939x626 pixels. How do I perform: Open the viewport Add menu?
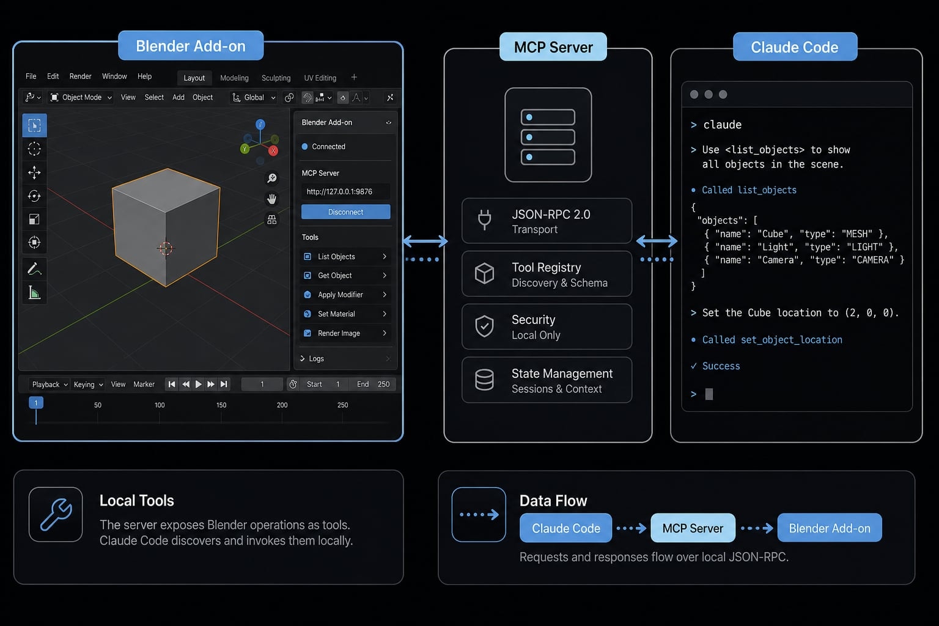(179, 97)
